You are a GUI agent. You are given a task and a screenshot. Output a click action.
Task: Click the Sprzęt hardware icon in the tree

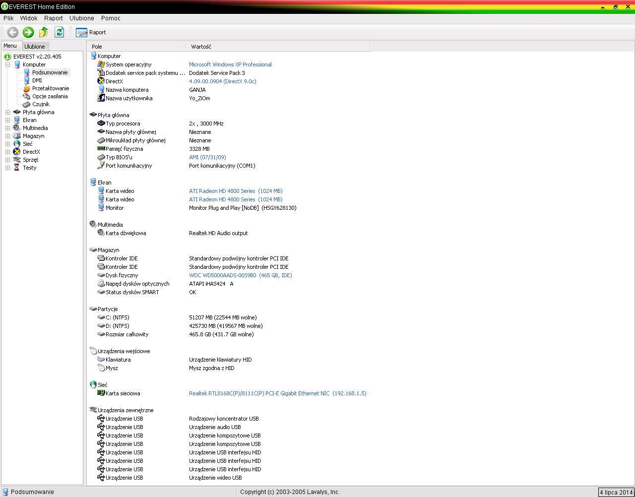click(17, 160)
